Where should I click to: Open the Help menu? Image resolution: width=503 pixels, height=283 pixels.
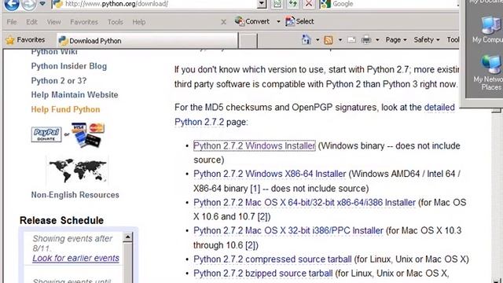[139, 22]
